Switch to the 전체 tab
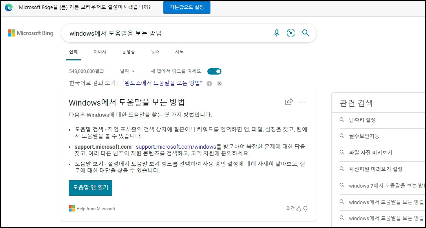426x228 pixels. click(73, 51)
